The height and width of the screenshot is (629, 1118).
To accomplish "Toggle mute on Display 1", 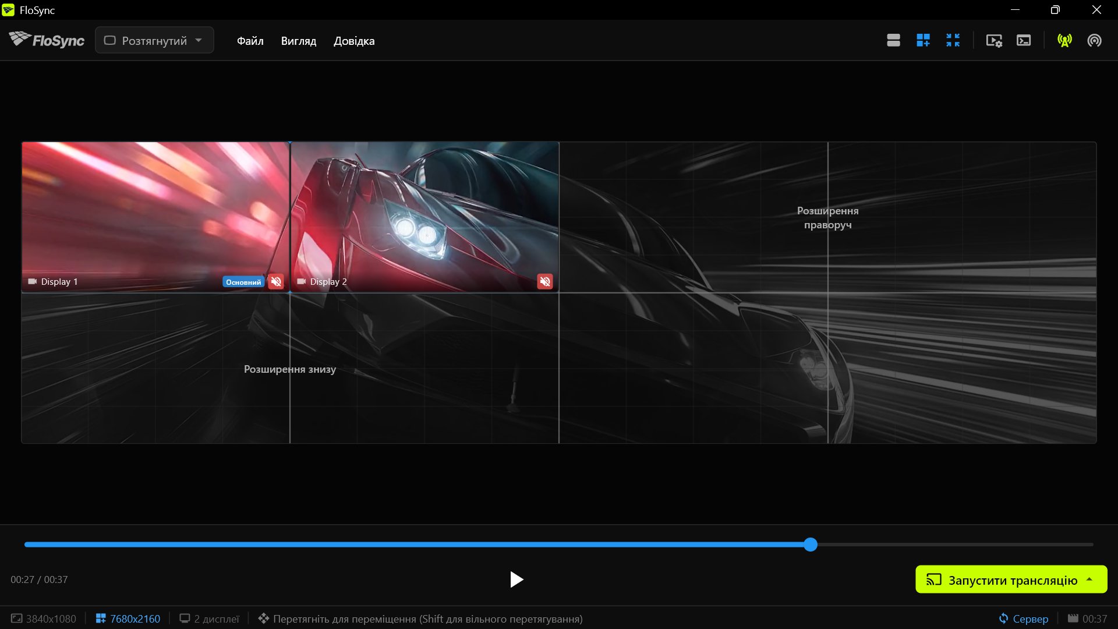I will pos(276,282).
